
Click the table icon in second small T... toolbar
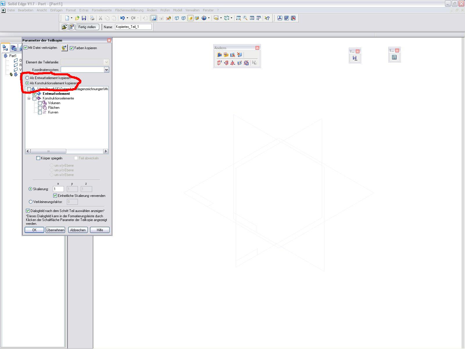coord(394,57)
